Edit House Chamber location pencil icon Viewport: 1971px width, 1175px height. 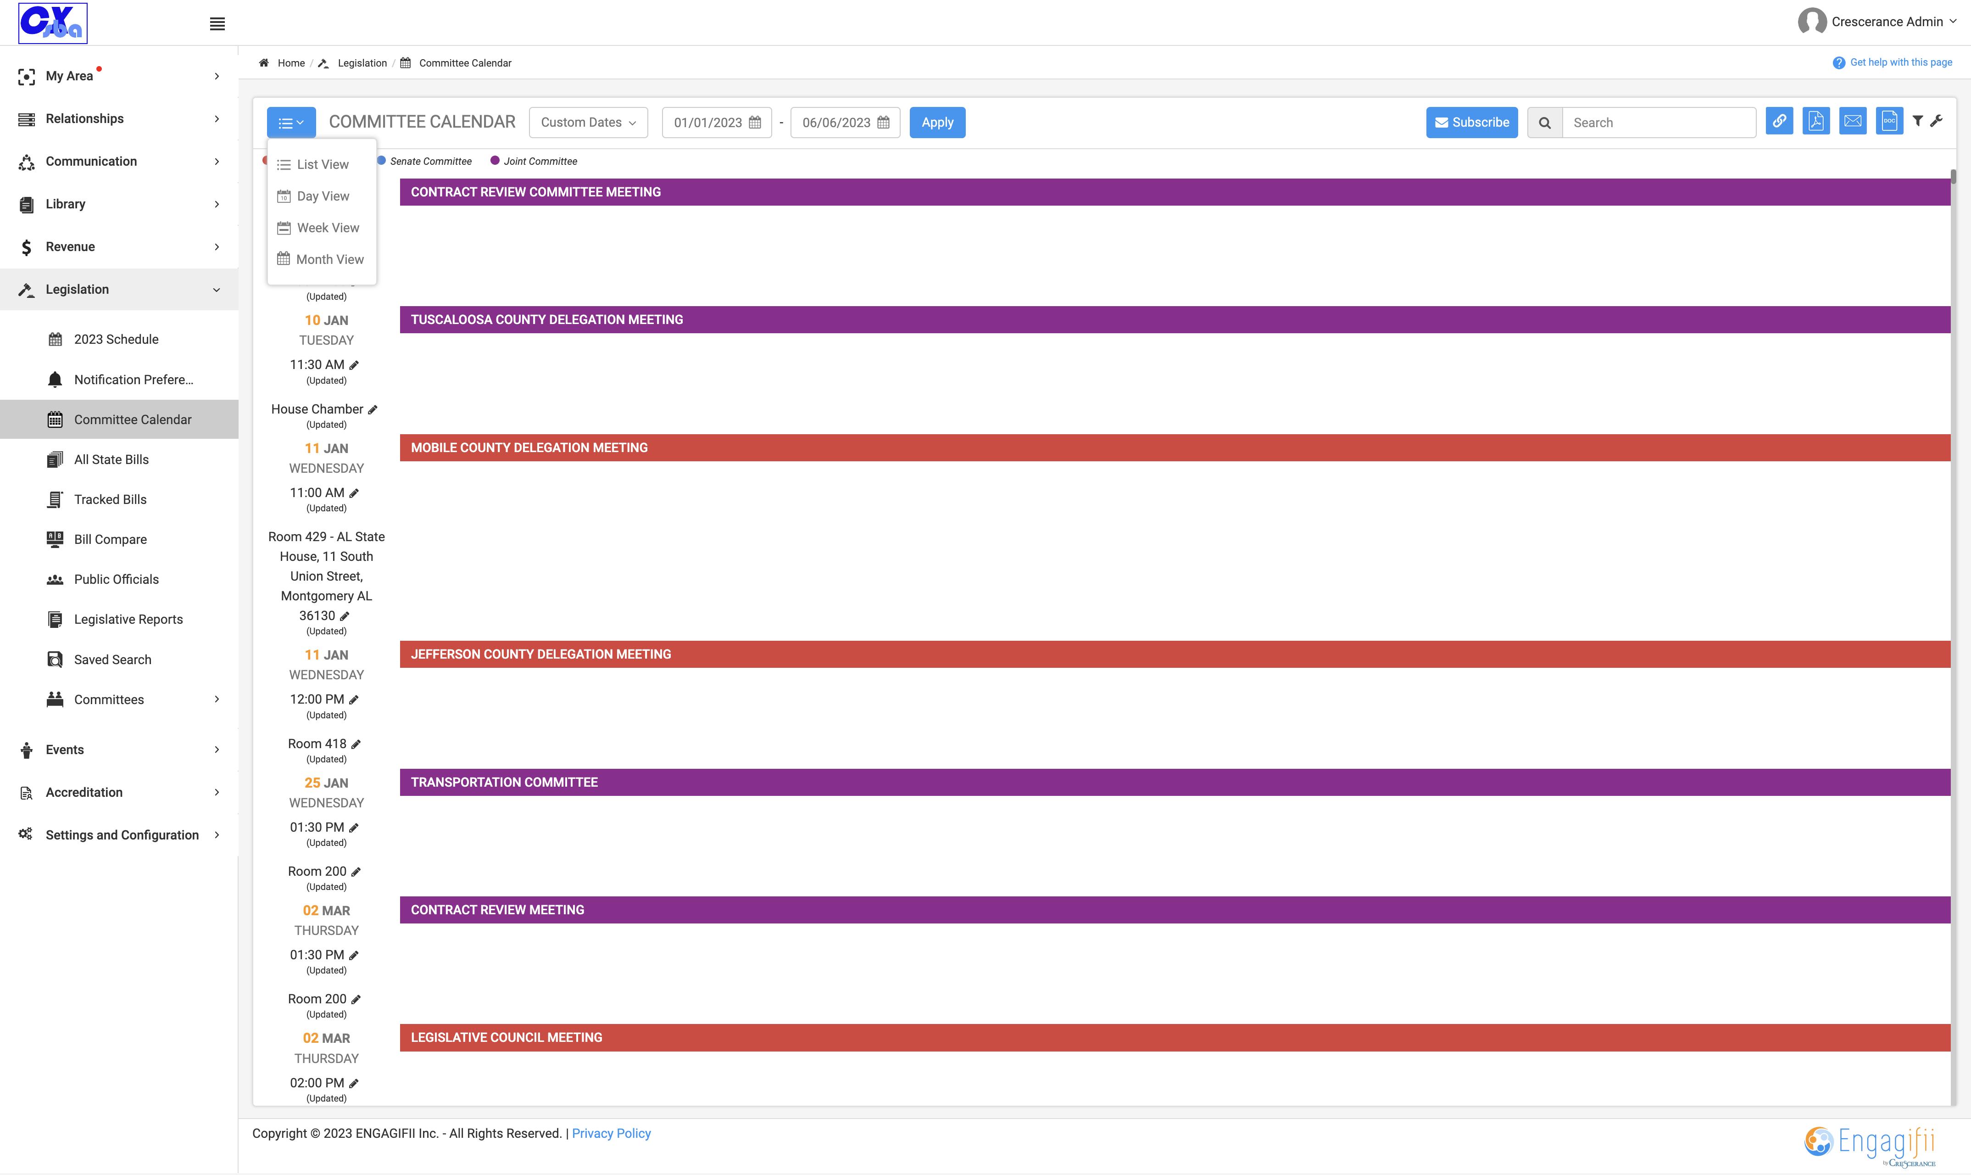click(373, 409)
